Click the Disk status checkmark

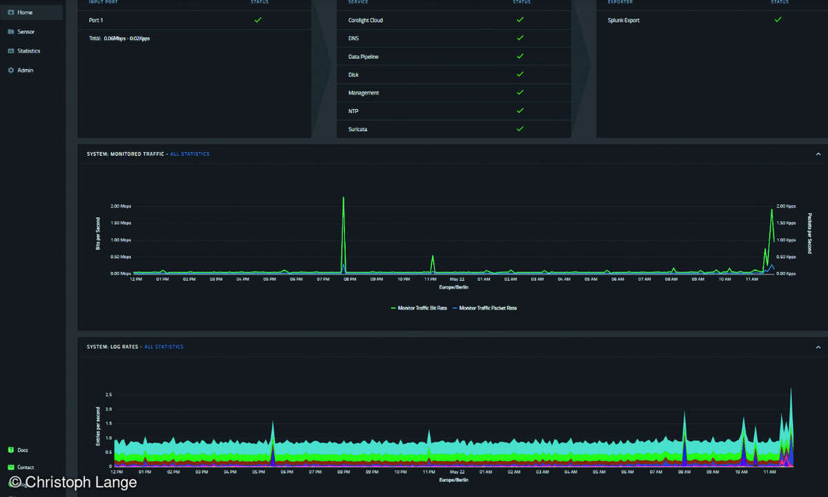pos(520,74)
